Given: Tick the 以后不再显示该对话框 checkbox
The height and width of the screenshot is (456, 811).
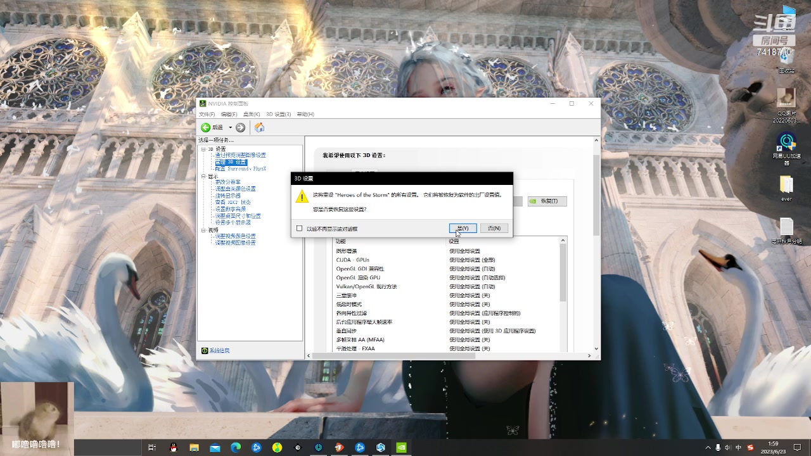Looking at the screenshot, I should tap(300, 229).
